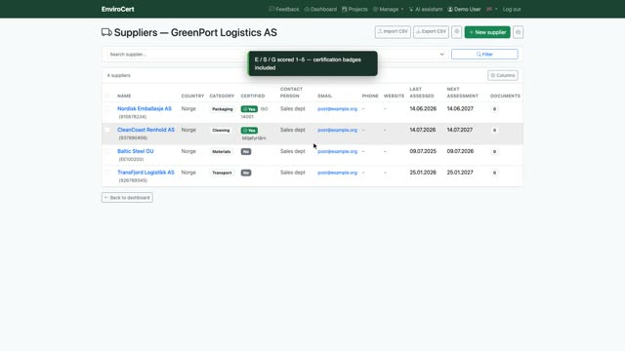
Task: Click the No certified badge for Baltic Steel
Action: (246, 152)
